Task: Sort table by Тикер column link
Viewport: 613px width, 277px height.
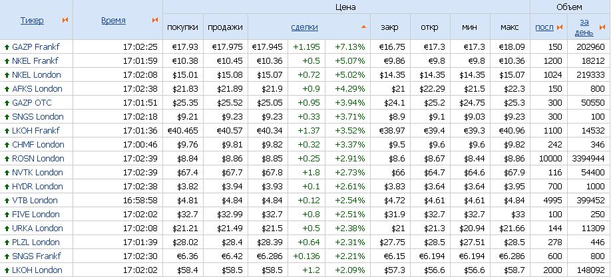Action: pos(32,21)
